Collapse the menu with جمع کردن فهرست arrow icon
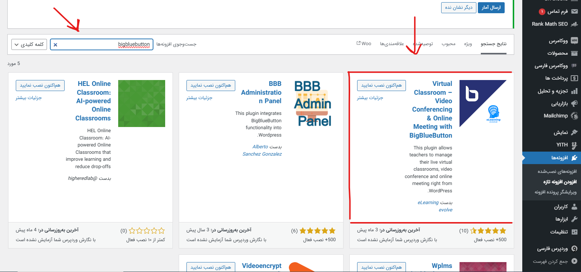The height and width of the screenshot is (272, 581). (574, 261)
